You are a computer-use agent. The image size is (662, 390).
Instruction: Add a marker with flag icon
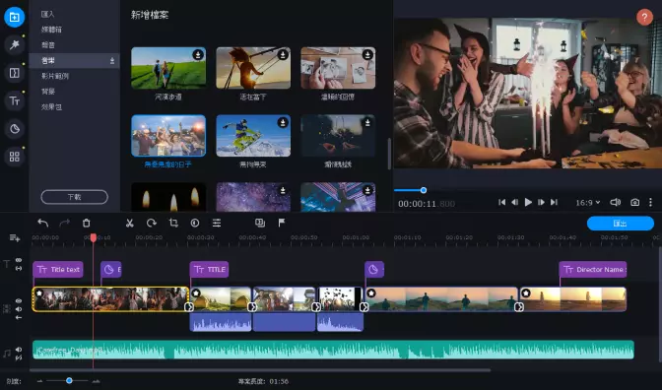point(282,223)
